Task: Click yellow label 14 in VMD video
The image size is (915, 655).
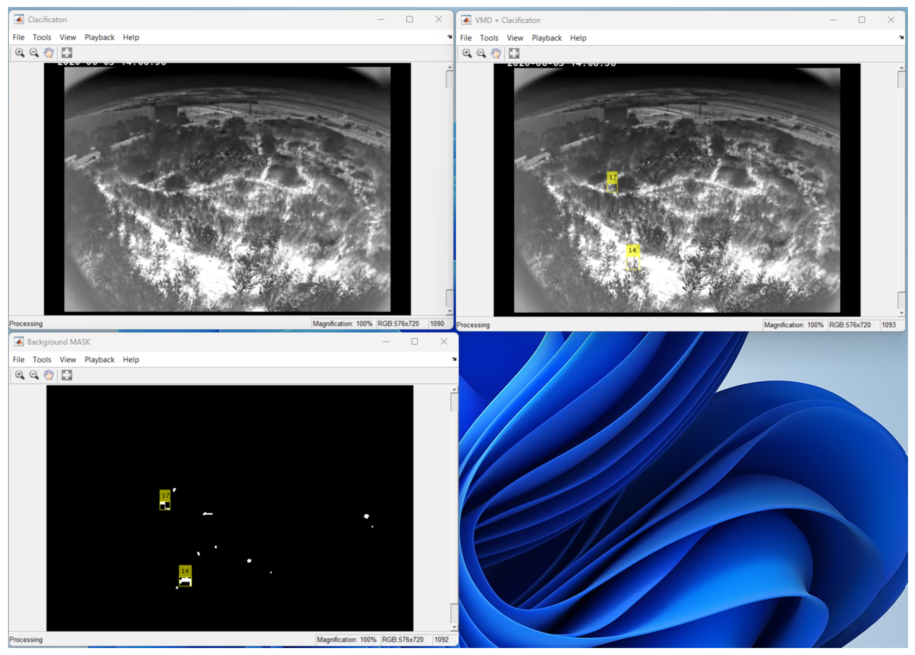Action: (x=632, y=250)
